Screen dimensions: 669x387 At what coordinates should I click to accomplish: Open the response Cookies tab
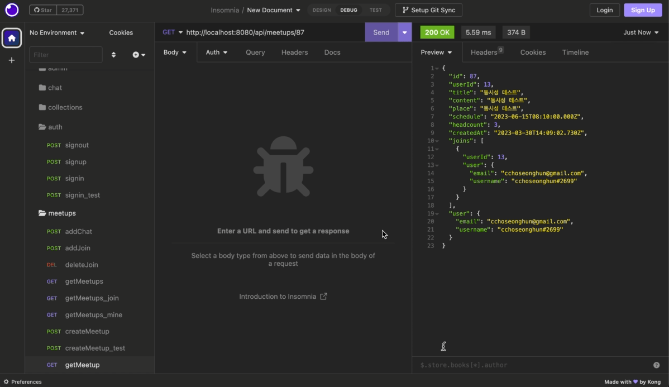533,52
